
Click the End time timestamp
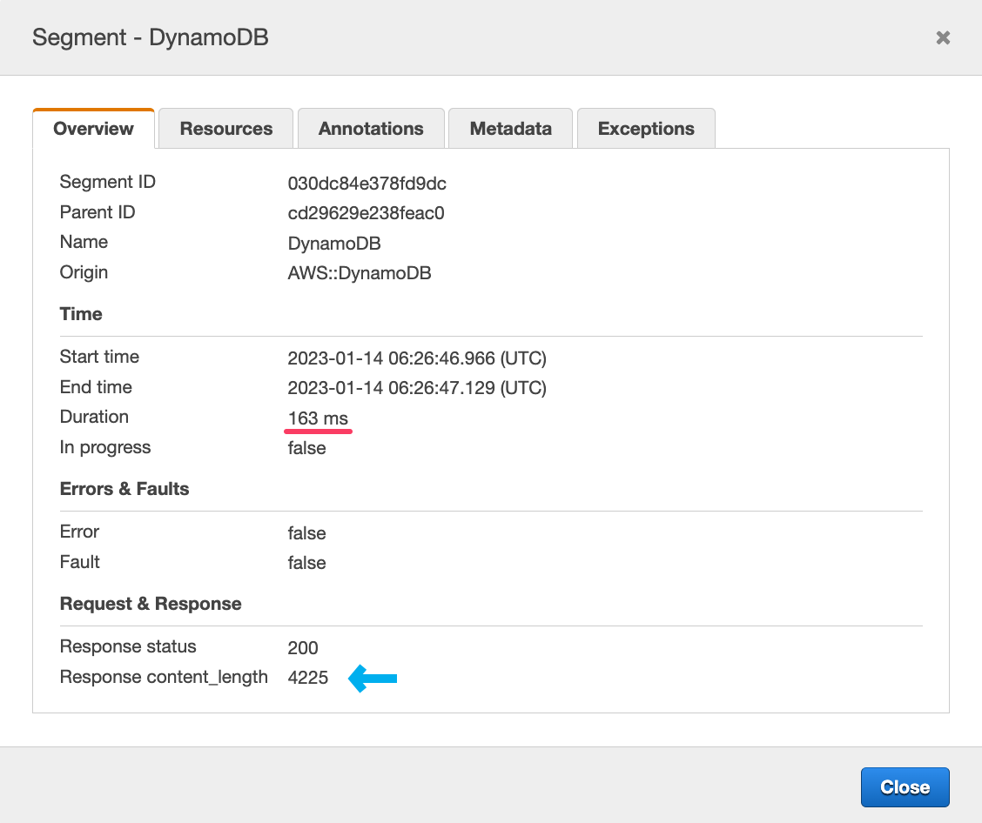pos(417,388)
